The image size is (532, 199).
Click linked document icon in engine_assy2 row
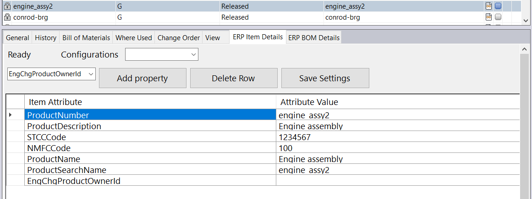489,6
